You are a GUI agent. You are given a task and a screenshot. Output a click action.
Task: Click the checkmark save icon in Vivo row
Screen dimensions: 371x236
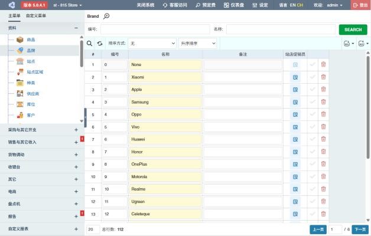[313, 127]
